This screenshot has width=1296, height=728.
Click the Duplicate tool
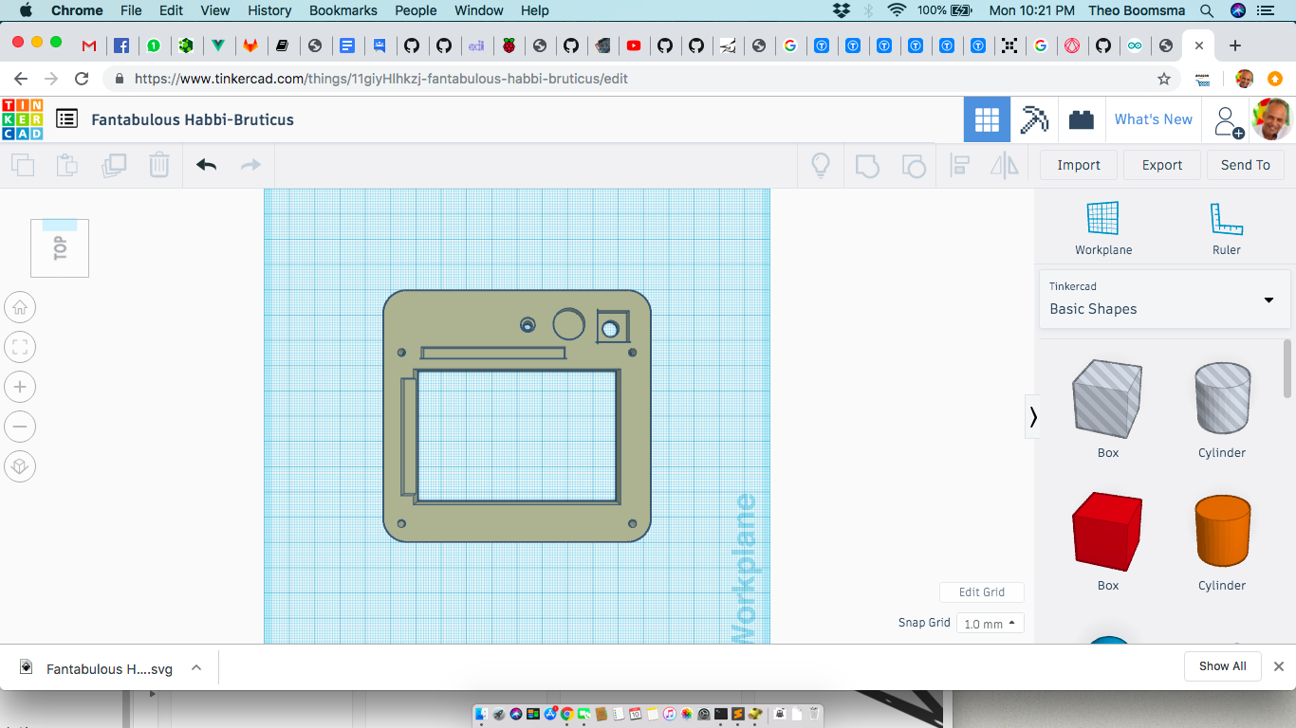(114, 165)
